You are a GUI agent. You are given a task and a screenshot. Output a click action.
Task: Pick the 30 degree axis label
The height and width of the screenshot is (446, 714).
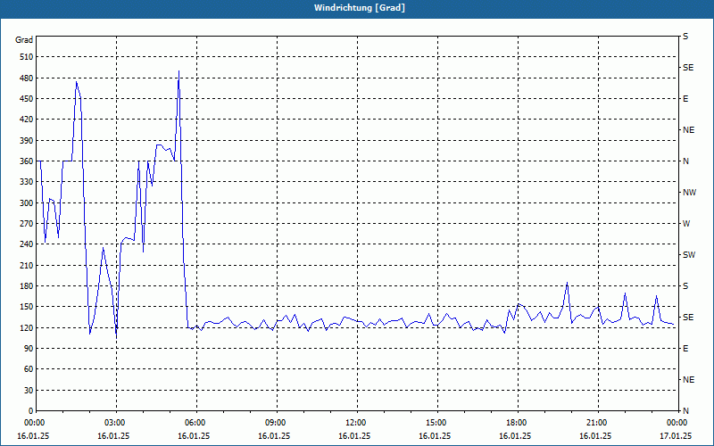click(x=29, y=391)
